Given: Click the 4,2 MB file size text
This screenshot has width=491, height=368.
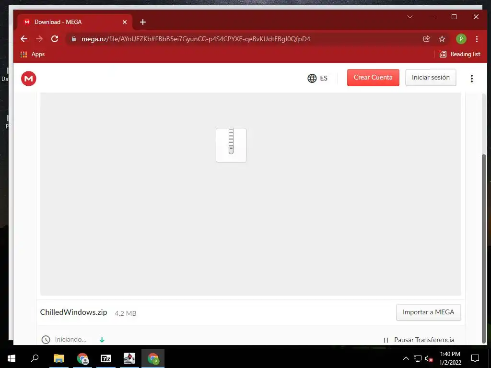Looking at the screenshot, I should 125,313.
